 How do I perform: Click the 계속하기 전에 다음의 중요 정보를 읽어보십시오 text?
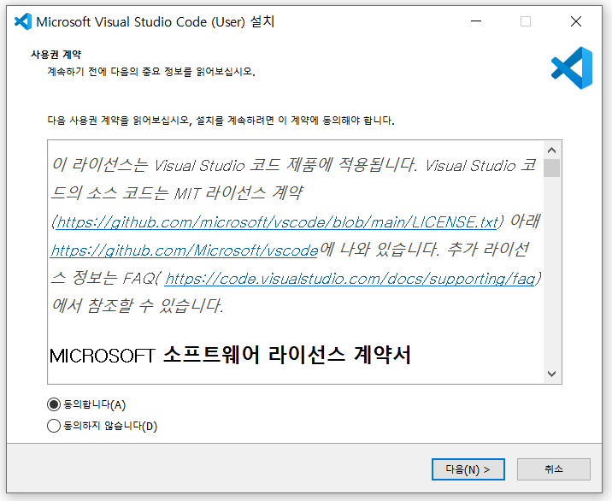[x=151, y=72]
